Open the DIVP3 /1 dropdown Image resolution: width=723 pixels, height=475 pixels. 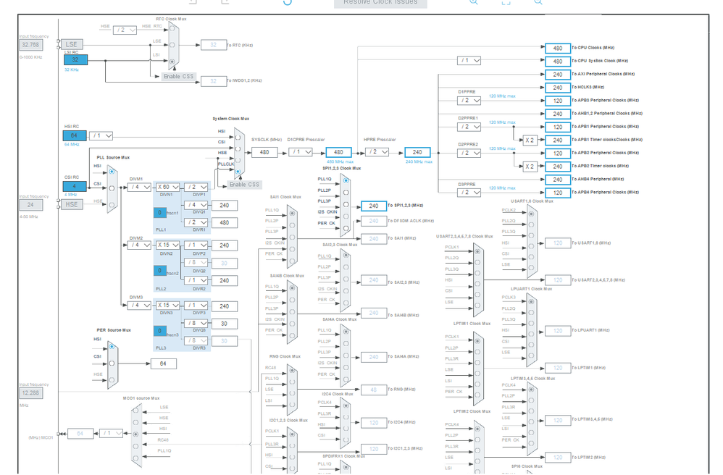pos(196,306)
